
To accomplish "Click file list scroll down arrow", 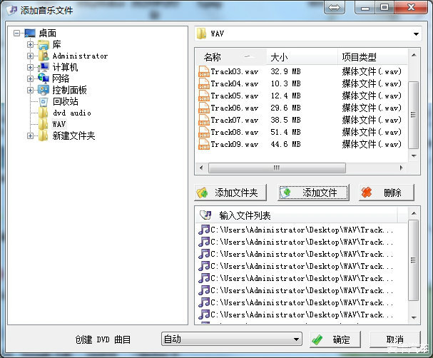I will (x=414, y=155).
